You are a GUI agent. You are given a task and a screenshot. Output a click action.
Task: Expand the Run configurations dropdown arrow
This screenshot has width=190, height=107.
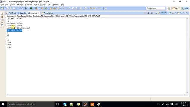(x=34, y=8)
